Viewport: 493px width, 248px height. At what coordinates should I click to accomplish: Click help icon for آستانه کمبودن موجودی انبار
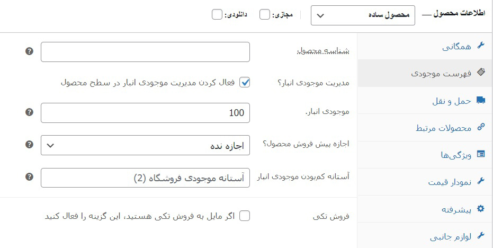pos(29,177)
